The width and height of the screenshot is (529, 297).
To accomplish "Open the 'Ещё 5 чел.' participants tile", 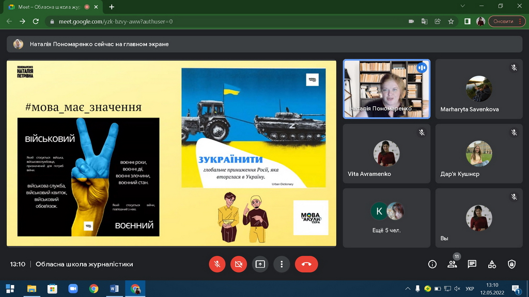I will (386, 218).
